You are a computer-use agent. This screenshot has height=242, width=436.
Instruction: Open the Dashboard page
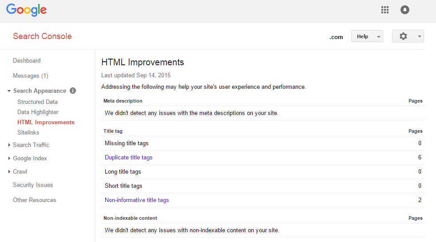[27, 60]
